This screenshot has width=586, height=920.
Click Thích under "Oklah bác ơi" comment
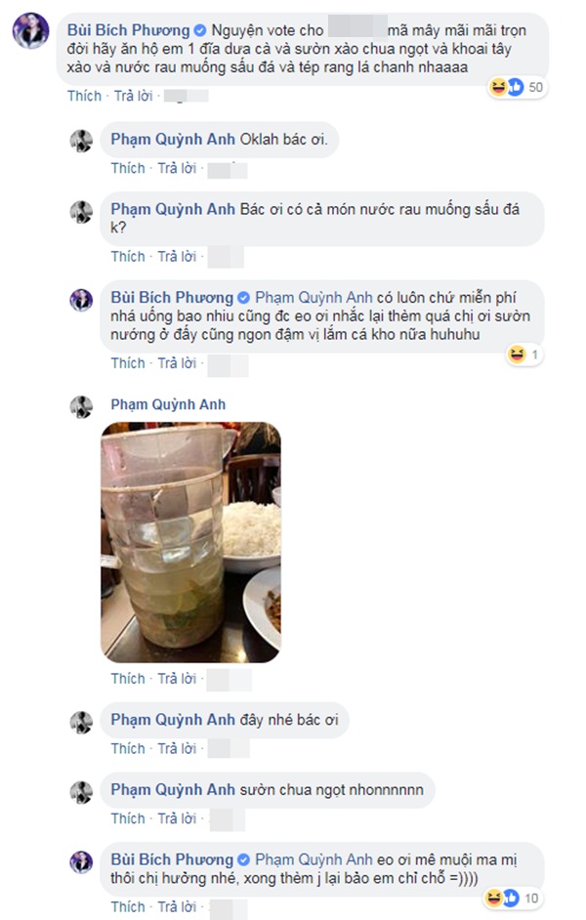(128, 168)
